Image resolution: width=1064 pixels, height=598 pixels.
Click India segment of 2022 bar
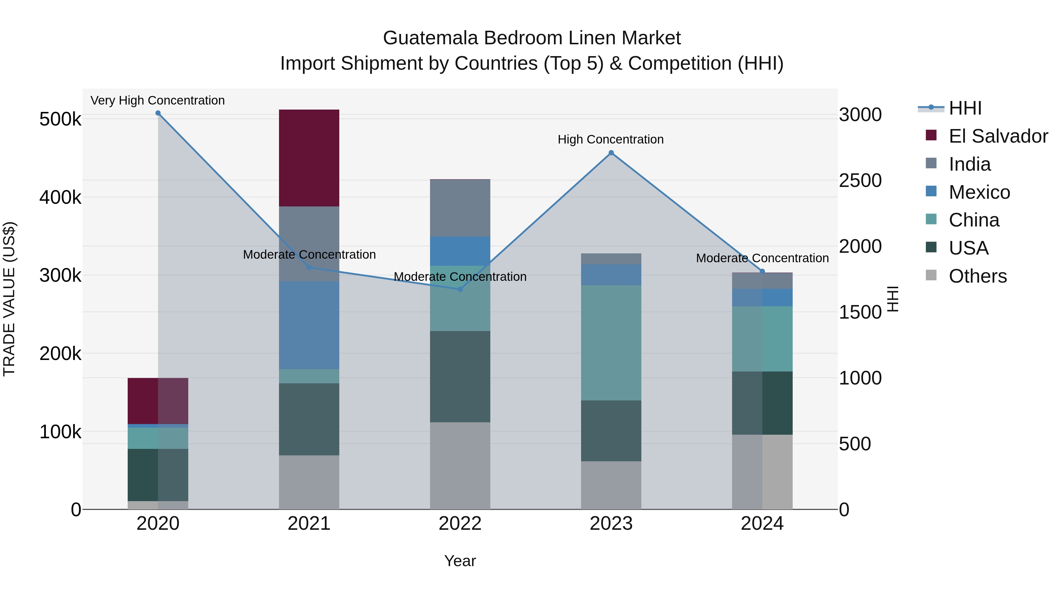click(460, 208)
